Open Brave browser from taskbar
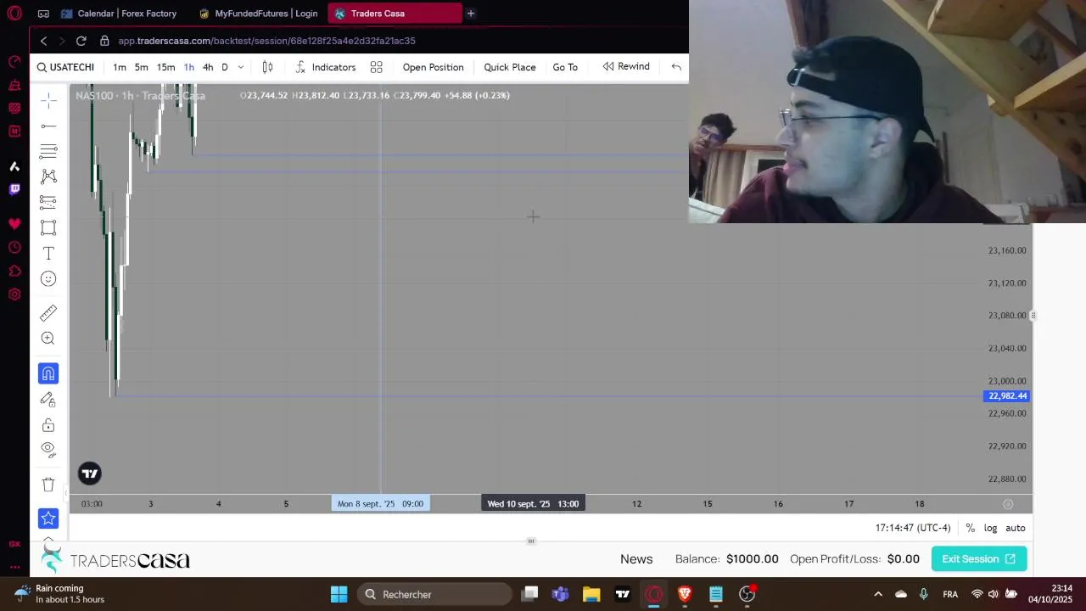The width and height of the screenshot is (1086, 611). click(685, 594)
